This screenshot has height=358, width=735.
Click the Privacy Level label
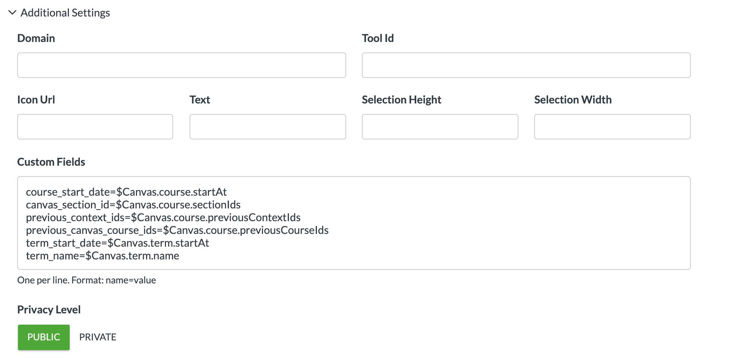tap(49, 310)
